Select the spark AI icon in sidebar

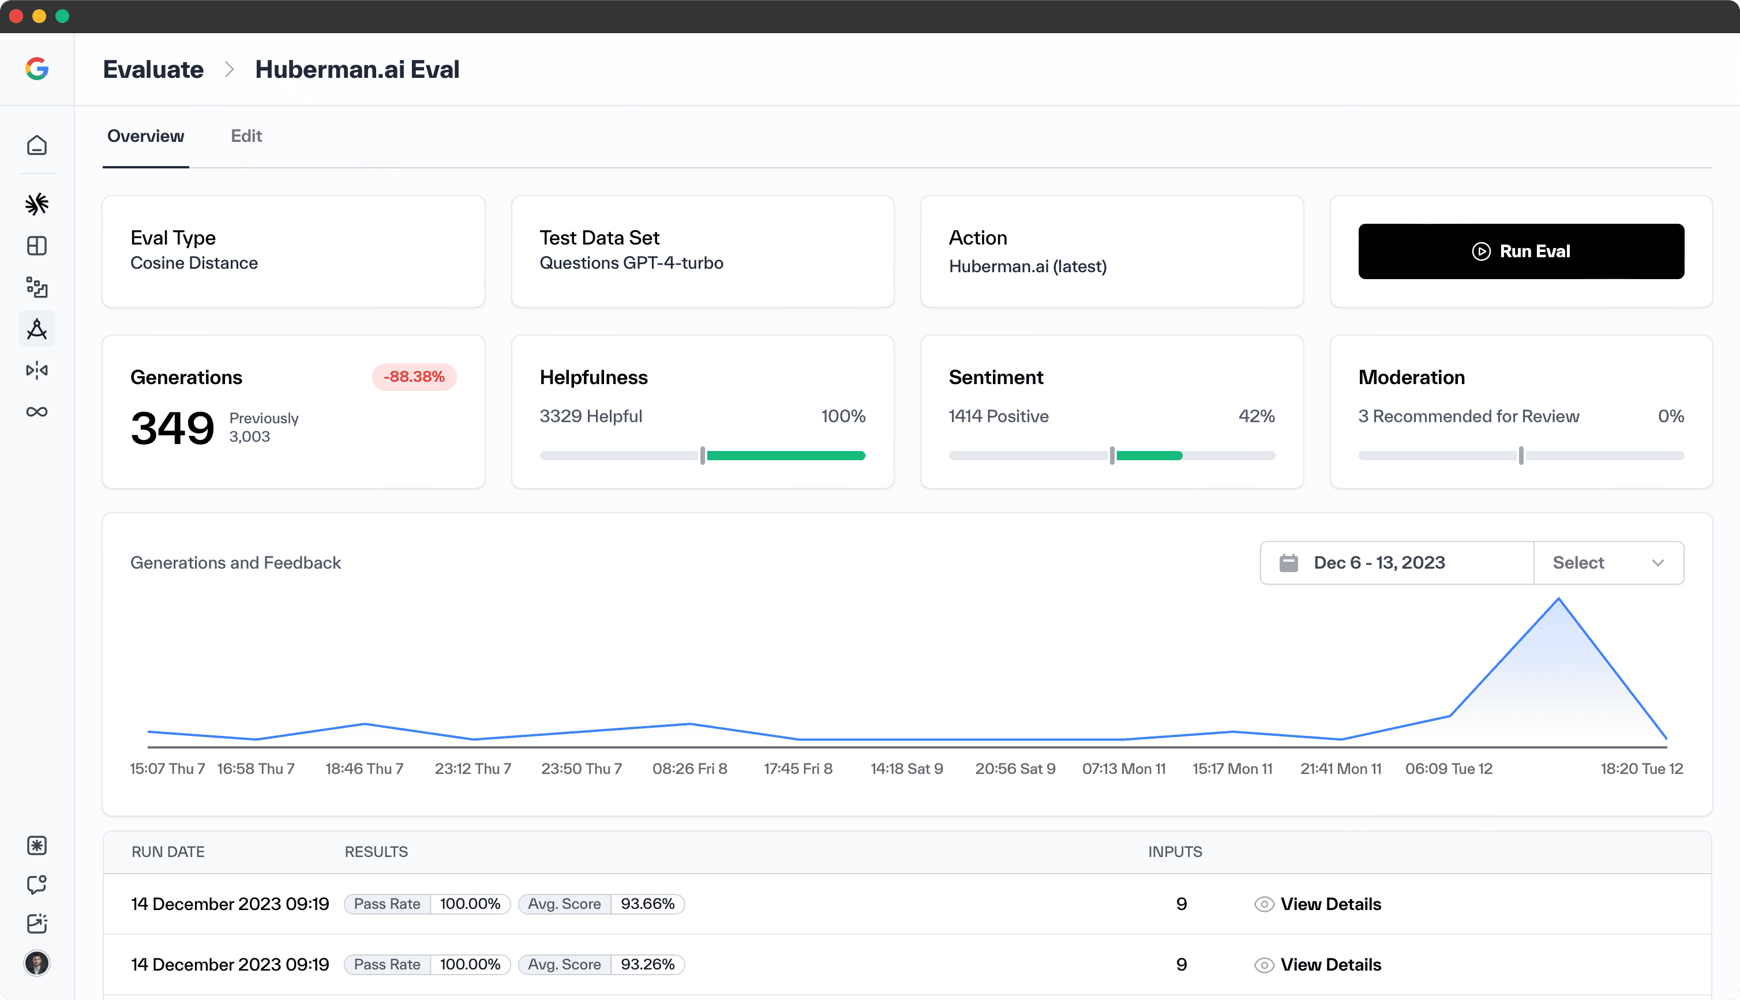tap(37, 204)
